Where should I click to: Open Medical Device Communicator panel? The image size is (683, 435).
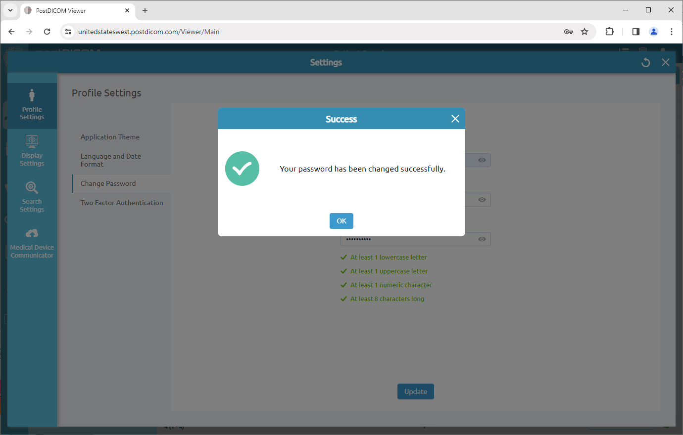(x=32, y=242)
